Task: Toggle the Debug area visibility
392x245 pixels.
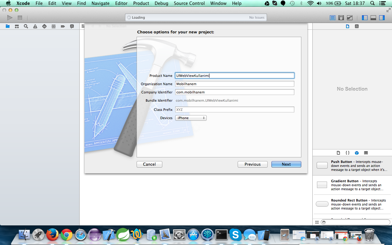Action: [373, 18]
